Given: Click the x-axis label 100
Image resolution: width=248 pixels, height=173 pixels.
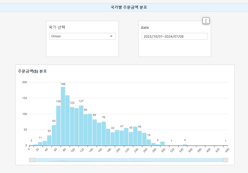Looking at the screenshot, I should (73, 150).
